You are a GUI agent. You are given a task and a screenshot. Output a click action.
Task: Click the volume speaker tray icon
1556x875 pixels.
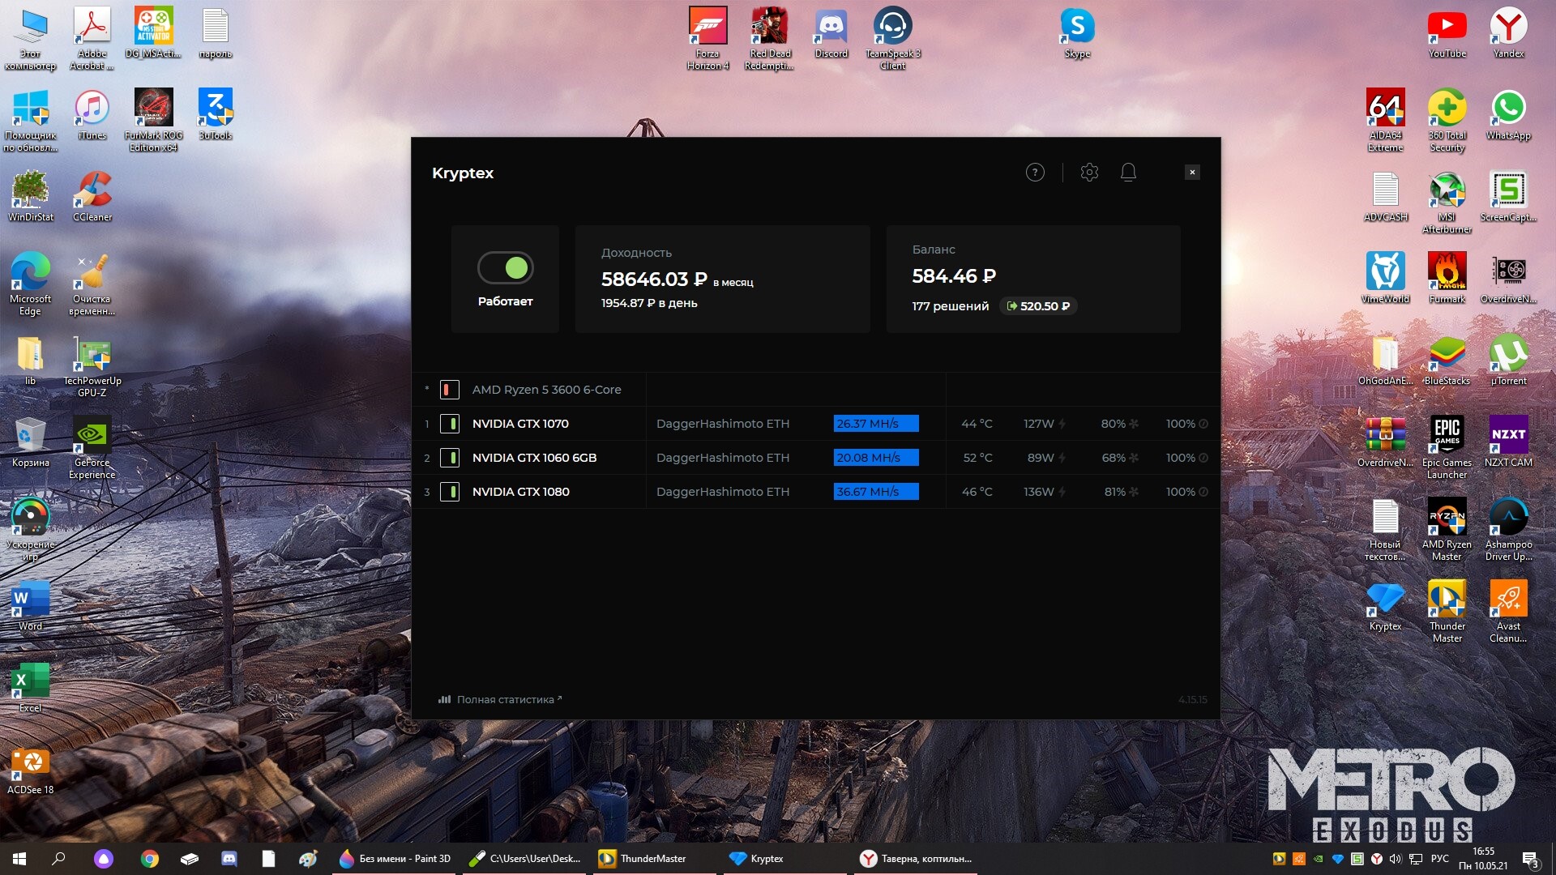click(x=1395, y=859)
